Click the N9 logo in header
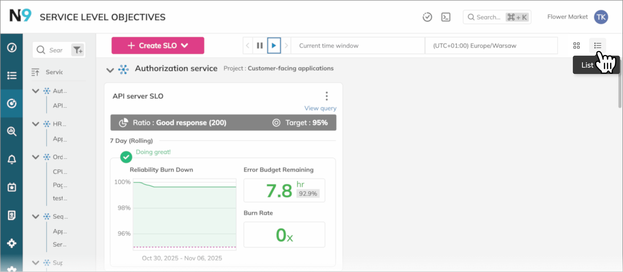 tap(20, 16)
